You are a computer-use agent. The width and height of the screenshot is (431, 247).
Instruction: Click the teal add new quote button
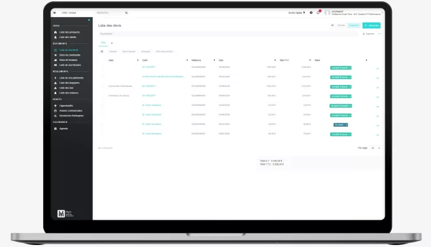pos(372,25)
